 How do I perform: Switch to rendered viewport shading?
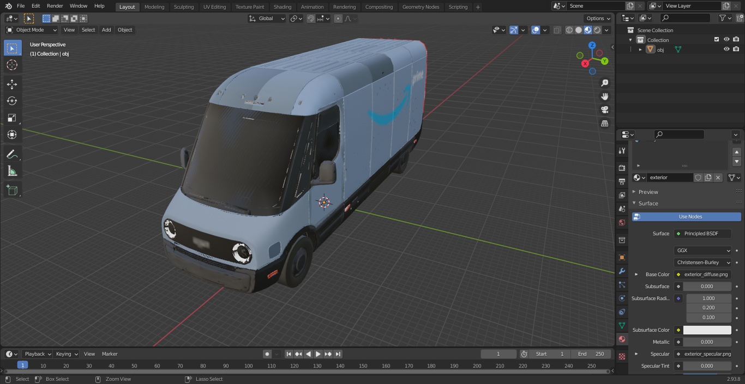597,30
